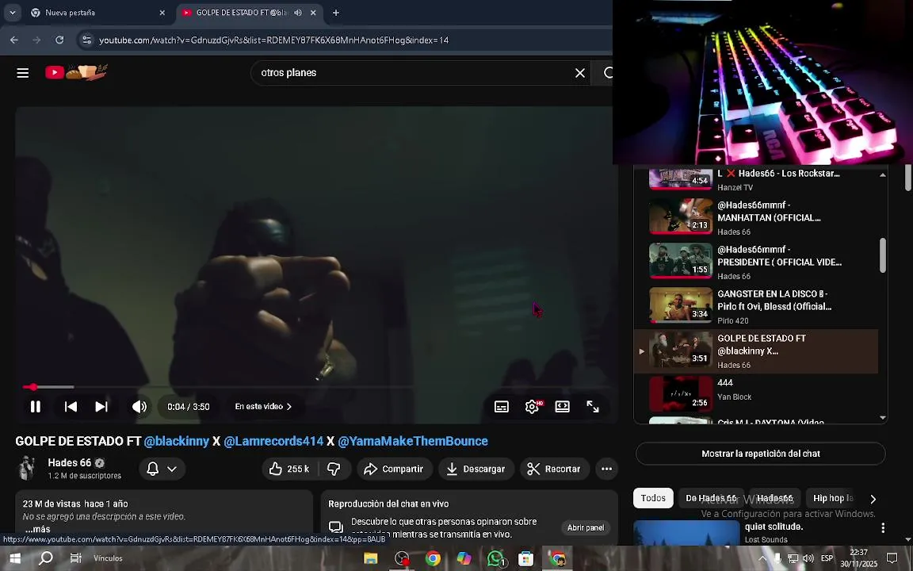Click the Descargar download button

point(476,469)
